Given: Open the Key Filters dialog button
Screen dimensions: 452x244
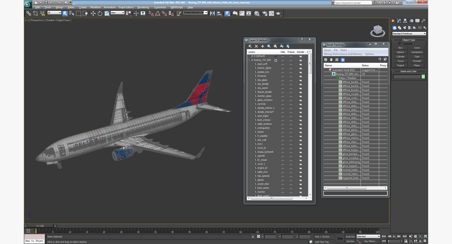Looking at the screenshot, I should [371, 241].
